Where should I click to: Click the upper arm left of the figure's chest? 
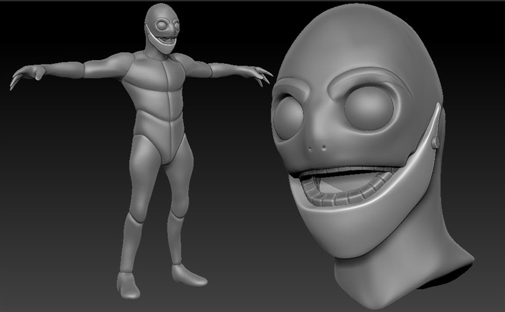[x=107, y=66]
